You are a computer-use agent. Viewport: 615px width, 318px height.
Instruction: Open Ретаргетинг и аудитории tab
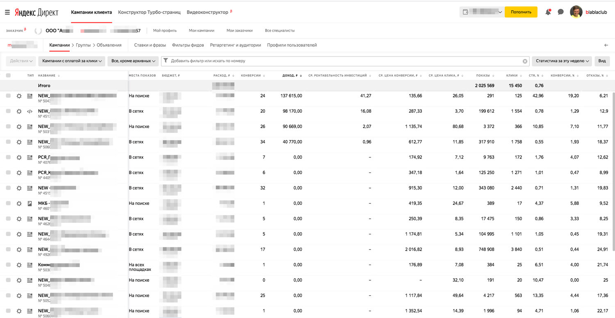[235, 45]
